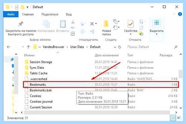Select the Bookmarks file
The width and height of the screenshot is (186, 124).
101,85
